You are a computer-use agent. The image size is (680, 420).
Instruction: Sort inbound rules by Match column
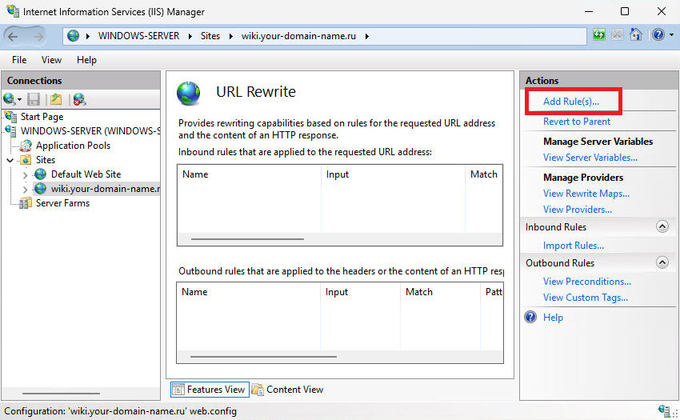click(x=484, y=174)
